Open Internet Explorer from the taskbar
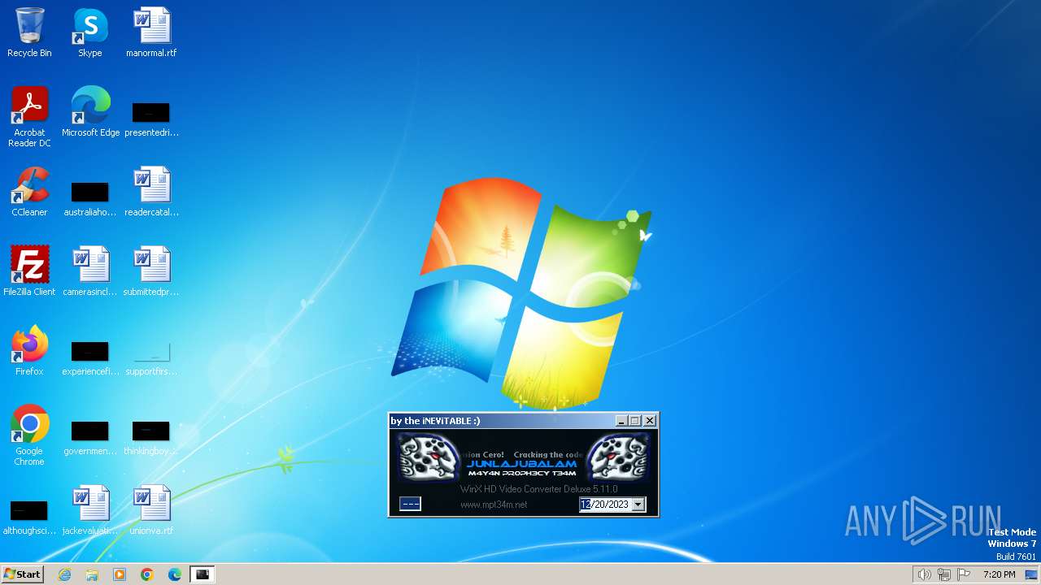This screenshot has height=585, width=1041. click(65, 574)
